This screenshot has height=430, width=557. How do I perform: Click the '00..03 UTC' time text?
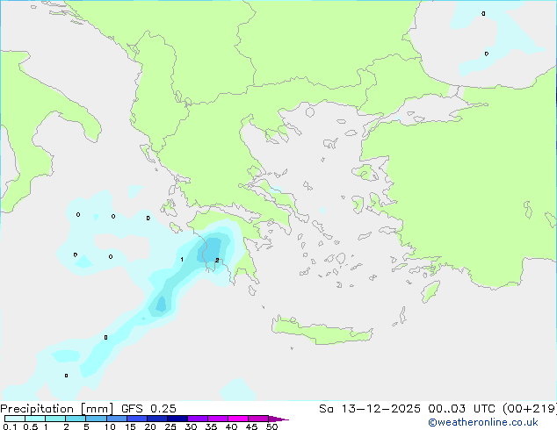[461, 409]
